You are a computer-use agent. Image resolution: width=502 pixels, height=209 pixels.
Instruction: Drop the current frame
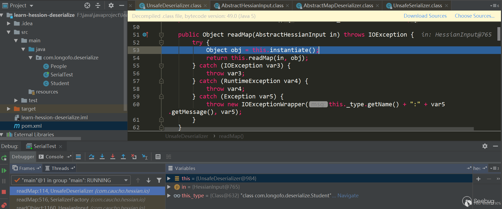tap(134, 157)
